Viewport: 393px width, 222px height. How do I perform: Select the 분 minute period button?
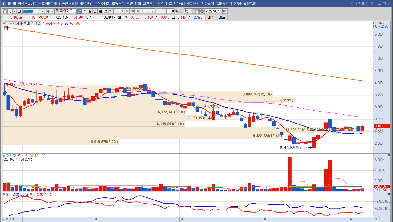click(100, 11)
